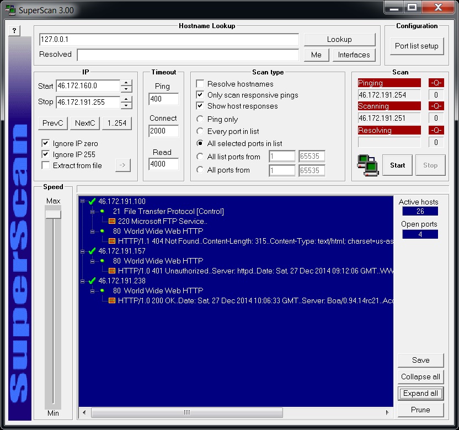This screenshot has height=430, width=459.
Task: Click green dot beside port 21 FTP entry
Action: pyautogui.click(x=102, y=211)
